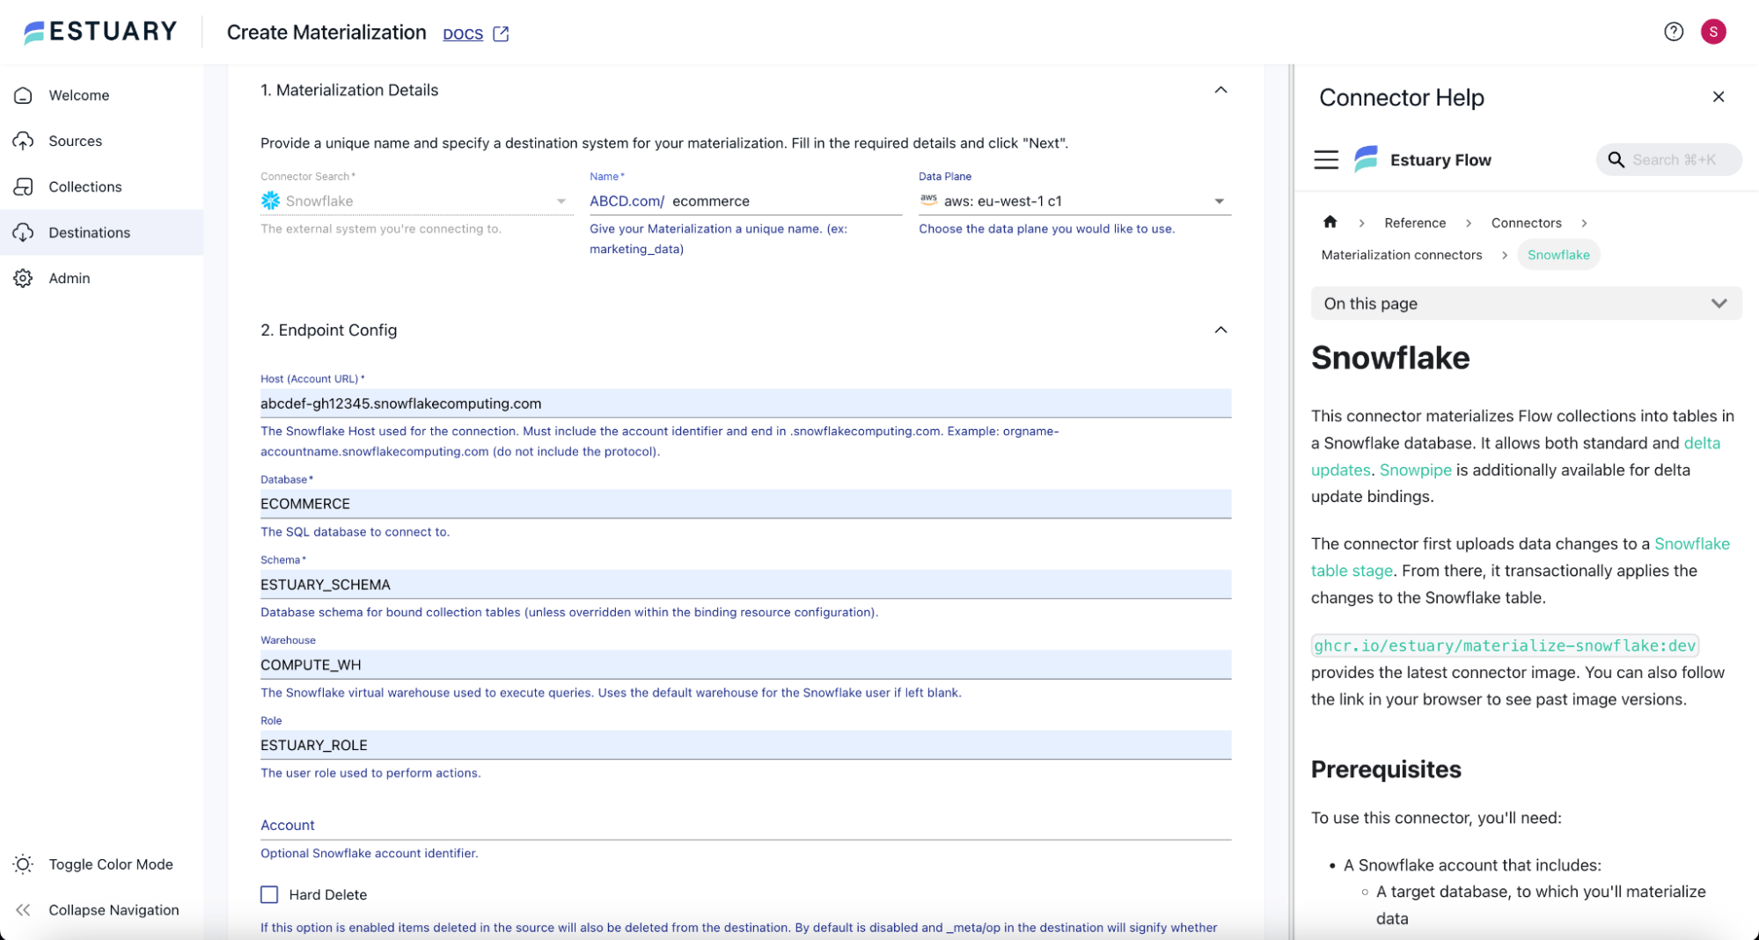Click the Snowflake connector icon

point(270,200)
